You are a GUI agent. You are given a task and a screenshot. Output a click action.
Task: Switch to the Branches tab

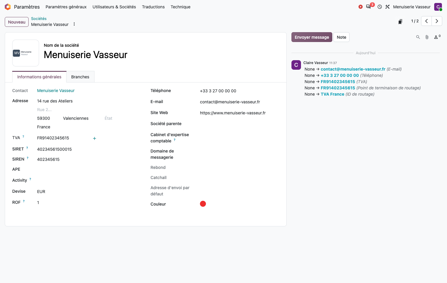coord(80,77)
